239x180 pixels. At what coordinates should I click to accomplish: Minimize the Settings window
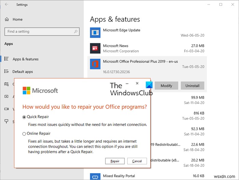coord(209,4)
